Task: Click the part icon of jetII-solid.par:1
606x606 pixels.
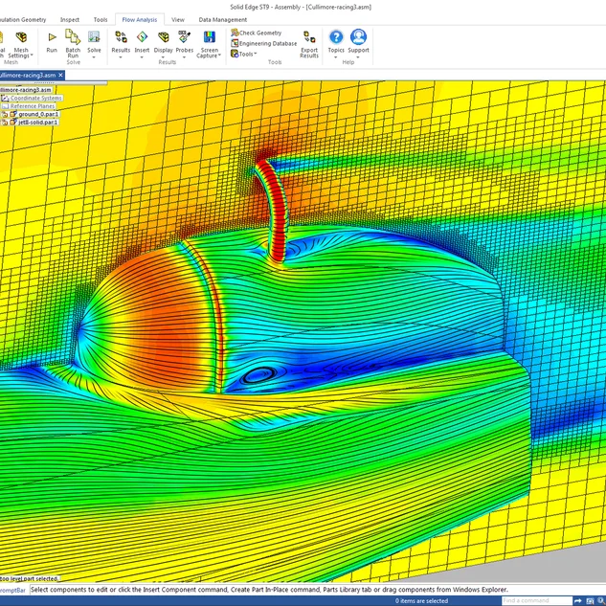Action: 13,123
